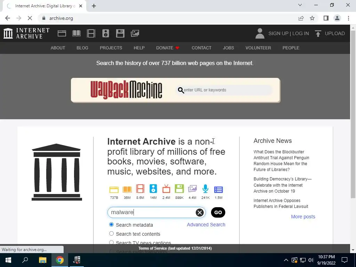This screenshot has height=267, width=356.
Task: Open the Chrome profile avatar
Action: point(337,18)
